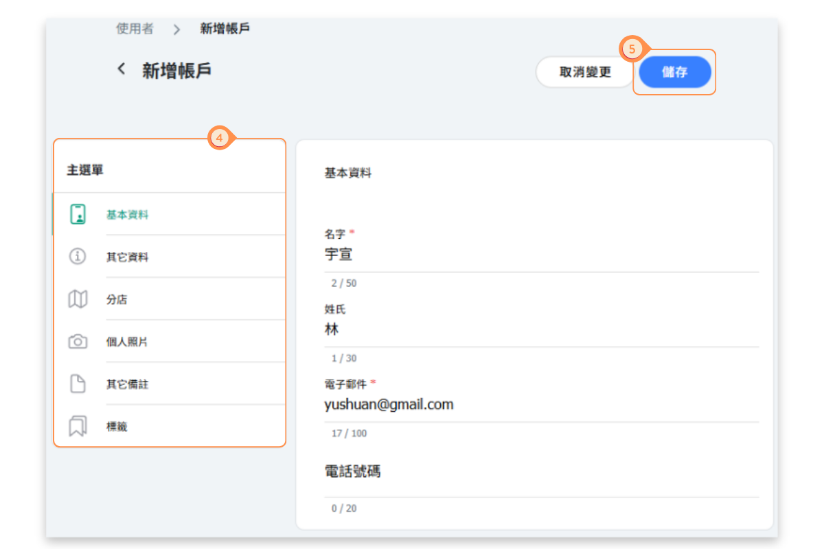Click the 標籤 bookmark icon
This screenshot has width=824, height=549.
[78, 426]
